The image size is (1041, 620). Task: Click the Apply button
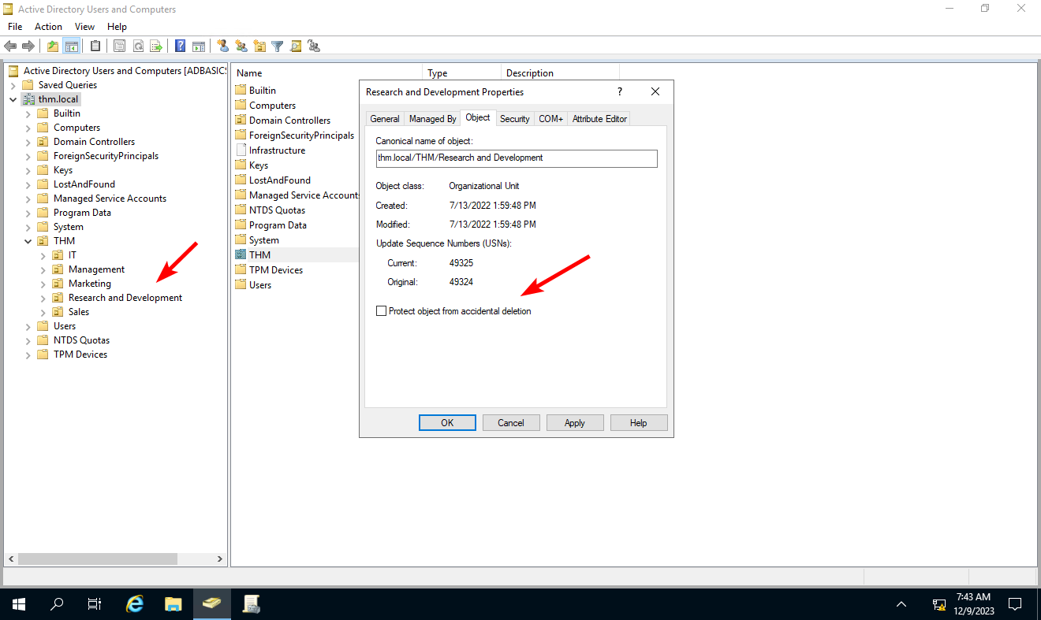click(575, 423)
